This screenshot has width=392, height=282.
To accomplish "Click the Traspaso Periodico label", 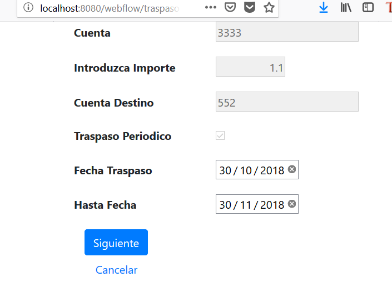I will point(122,136).
